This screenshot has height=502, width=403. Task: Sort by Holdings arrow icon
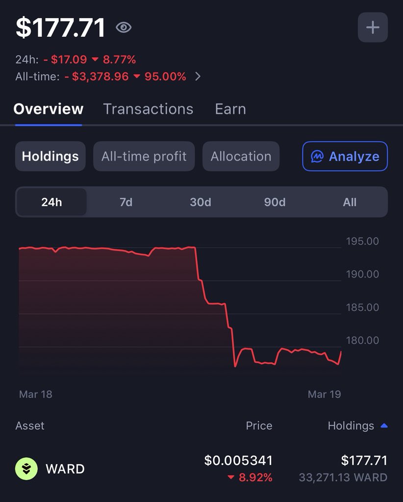pyautogui.click(x=384, y=426)
